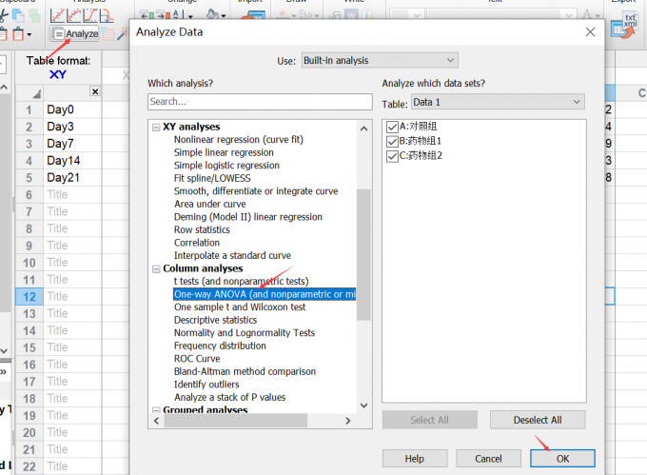Collapse the Column analyses group
This screenshot has width=647, height=475.
tap(156, 269)
